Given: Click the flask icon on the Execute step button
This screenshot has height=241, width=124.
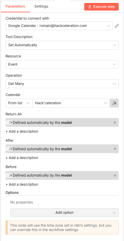Looking at the screenshot, I should [x=90, y=7].
